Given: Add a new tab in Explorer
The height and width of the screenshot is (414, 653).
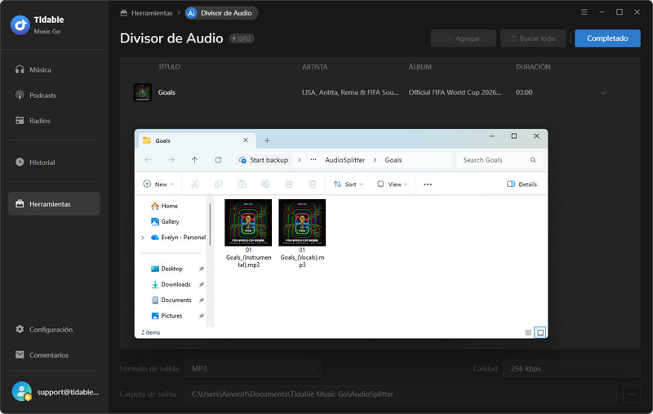Looking at the screenshot, I should pos(267,140).
